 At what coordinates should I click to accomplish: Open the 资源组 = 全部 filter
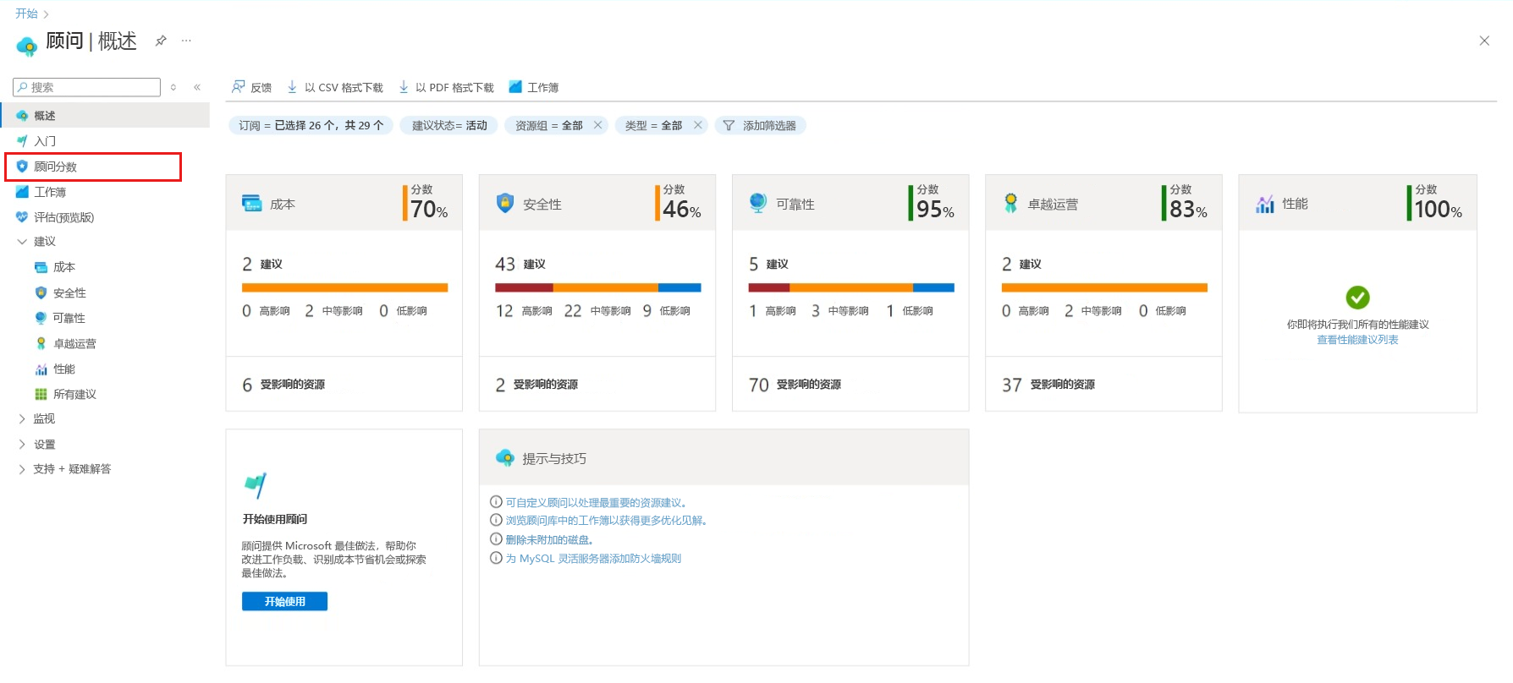coord(548,125)
